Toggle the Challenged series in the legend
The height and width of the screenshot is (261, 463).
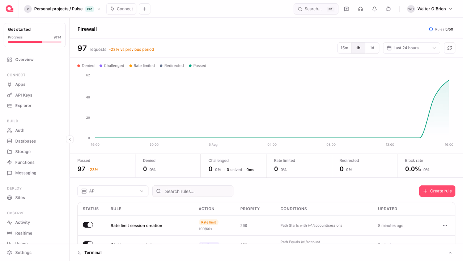(112, 66)
